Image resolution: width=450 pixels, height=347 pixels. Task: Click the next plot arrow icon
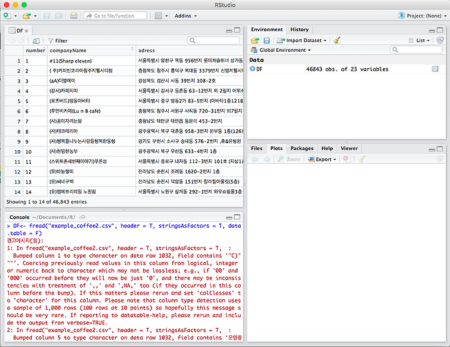click(x=267, y=159)
